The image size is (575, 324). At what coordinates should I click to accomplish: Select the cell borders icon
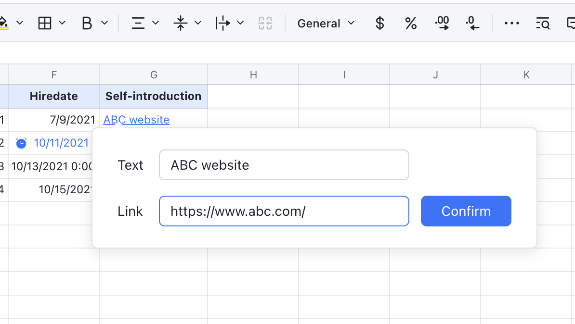click(x=44, y=23)
